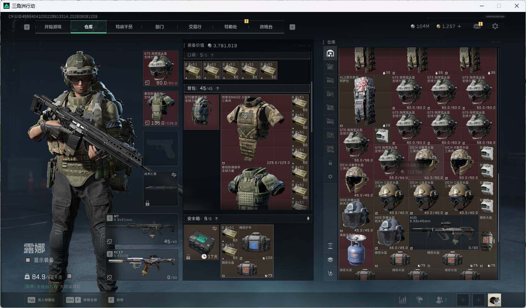The height and width of the screenshot is (308, 526).
Task: Toggle the pin icon on the 安全箱 header
Action: point(308,219)
